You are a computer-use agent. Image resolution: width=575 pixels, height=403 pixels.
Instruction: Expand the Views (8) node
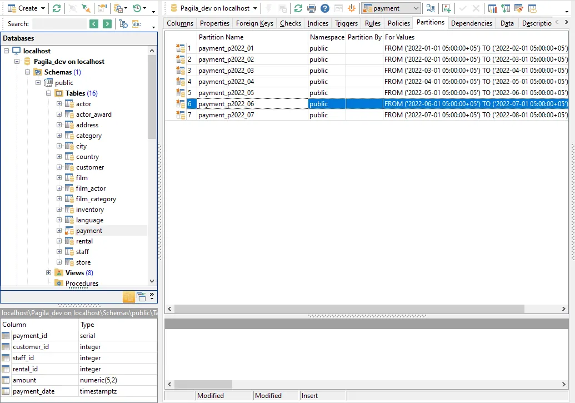click(x=48, y=273)
